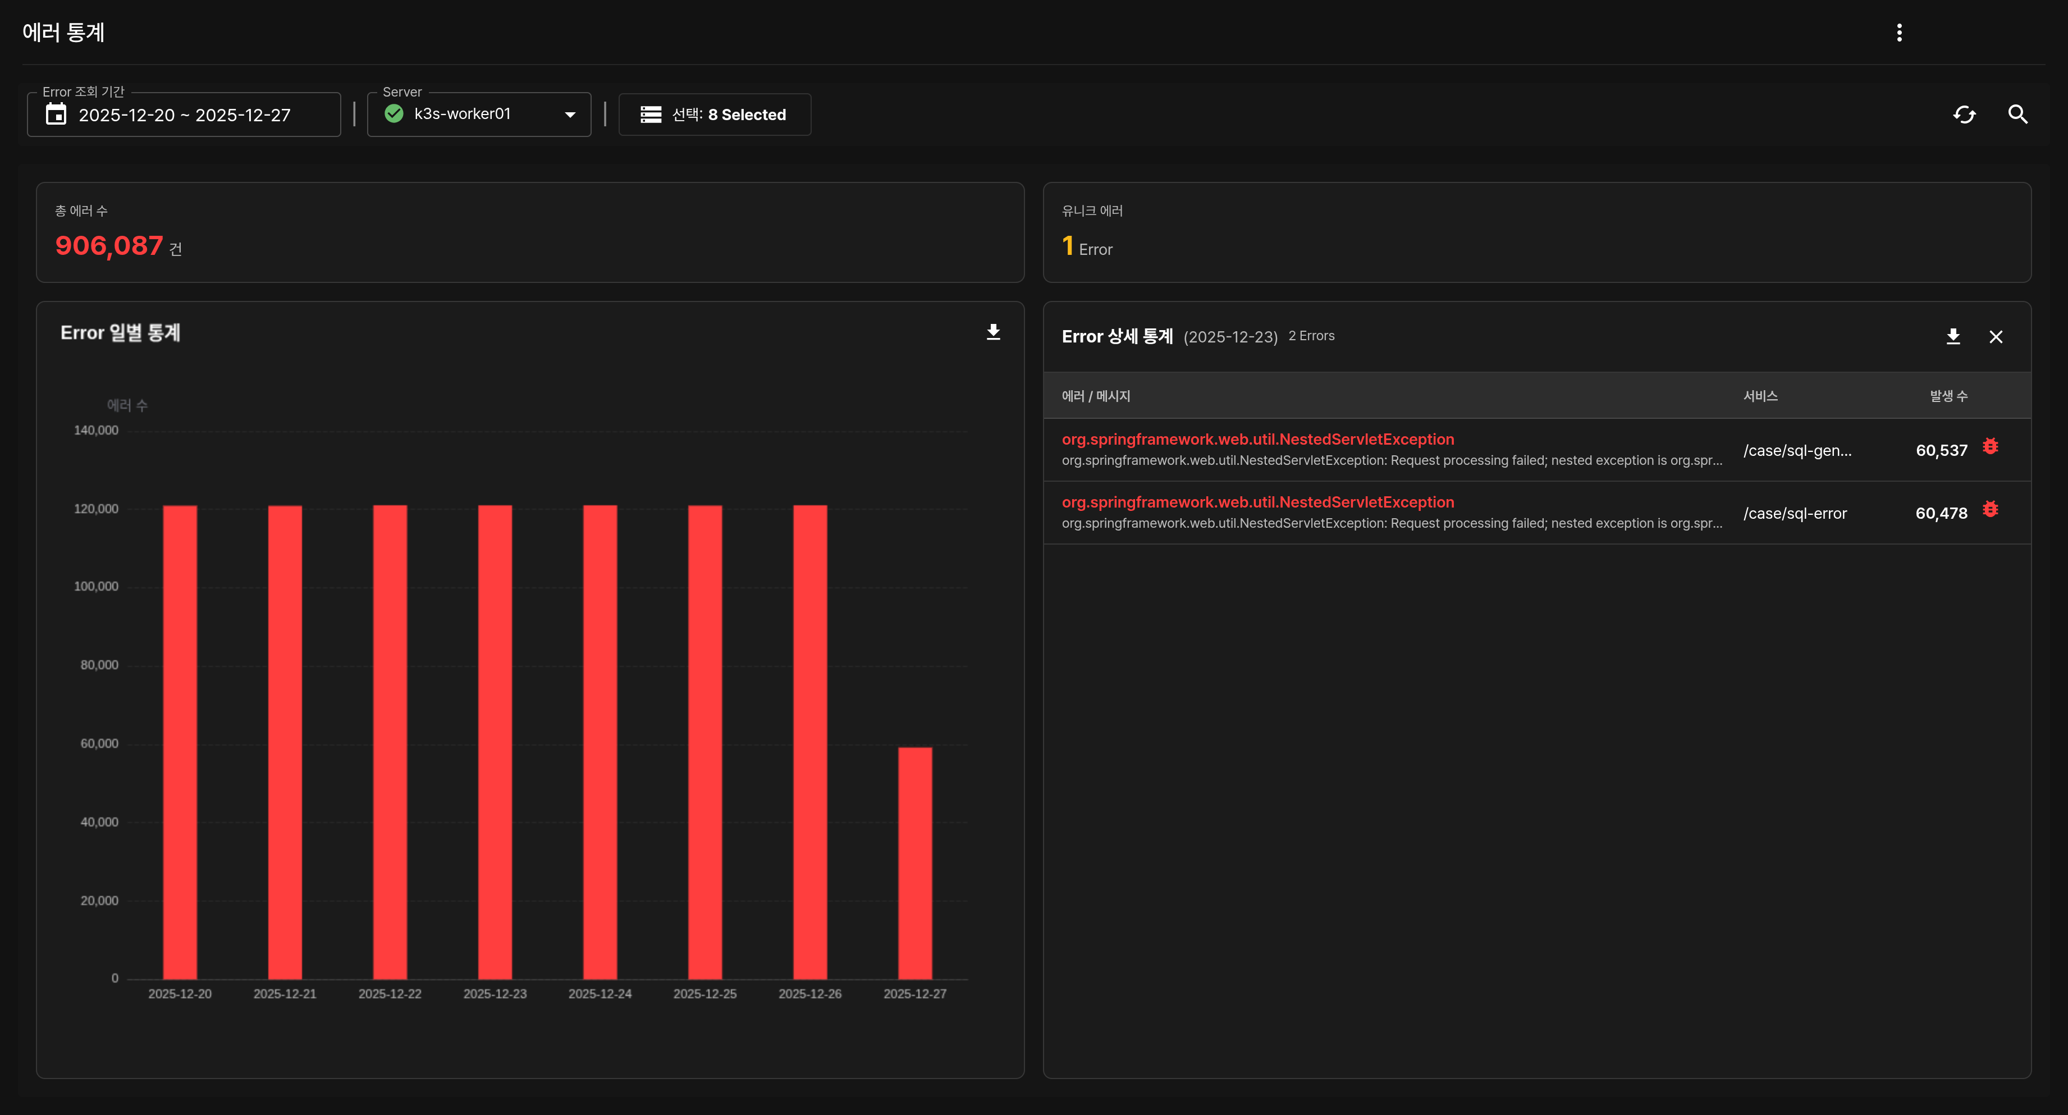Download the Error detail statistics table
Screen dimensions: 2068x1115
[x=1953, y=336]
